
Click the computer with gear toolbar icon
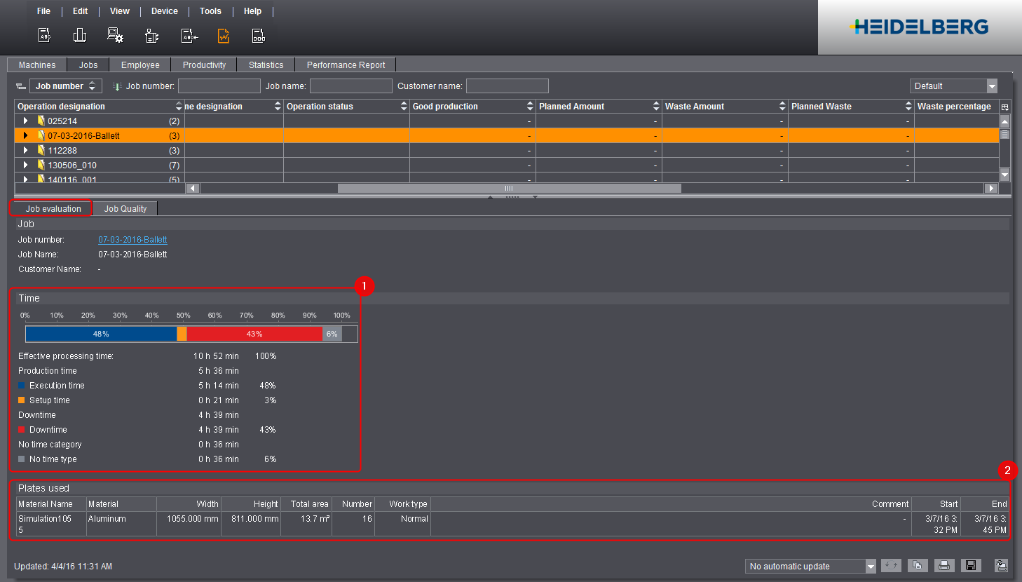[115, 36]
